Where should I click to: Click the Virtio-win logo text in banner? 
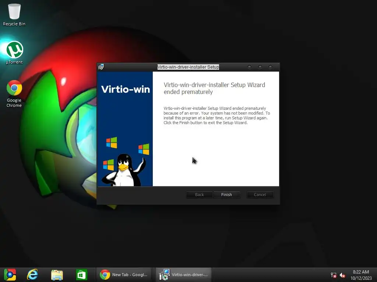coord(125,89)
